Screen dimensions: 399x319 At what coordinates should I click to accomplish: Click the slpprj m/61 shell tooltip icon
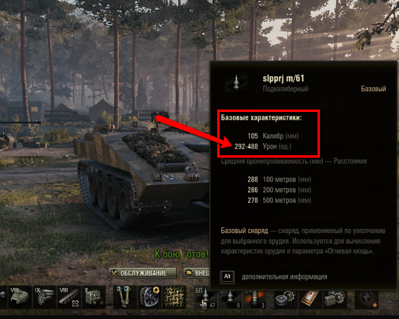tap(237, 83)
